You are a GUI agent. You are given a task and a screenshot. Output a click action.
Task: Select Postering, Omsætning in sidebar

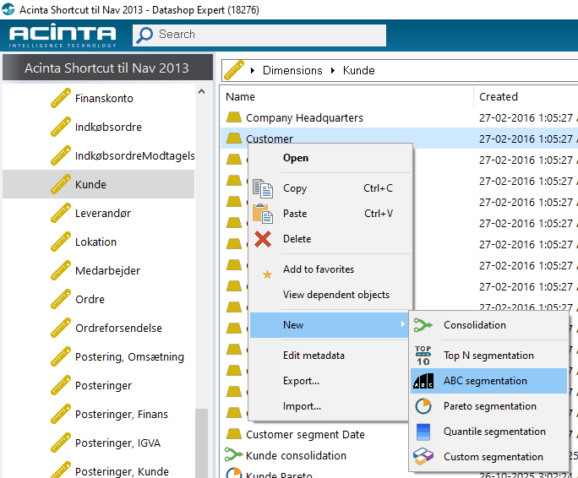(129, 356)
